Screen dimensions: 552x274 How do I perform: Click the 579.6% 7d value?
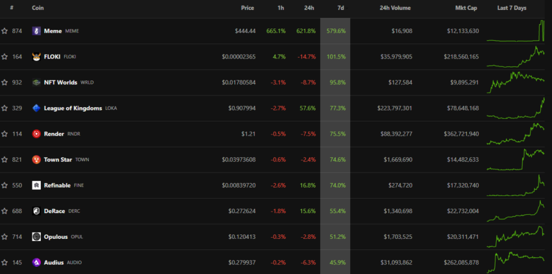point(336,31)
